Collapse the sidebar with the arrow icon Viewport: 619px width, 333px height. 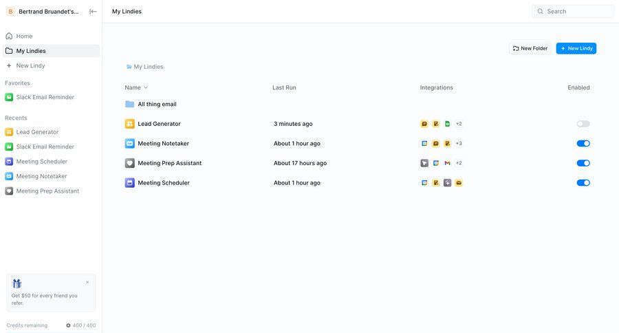(93, 12)
